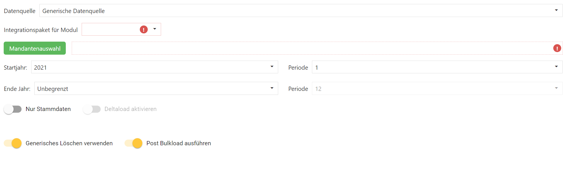Click the Generisches Löschen verwenden label
570x173 pixels.
69,143
